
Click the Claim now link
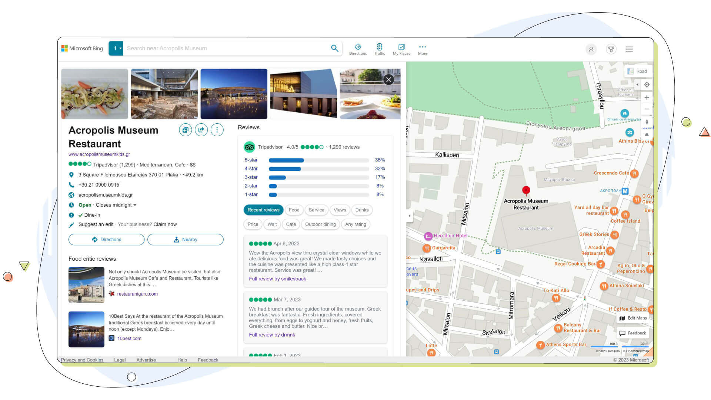click(165, 224)
